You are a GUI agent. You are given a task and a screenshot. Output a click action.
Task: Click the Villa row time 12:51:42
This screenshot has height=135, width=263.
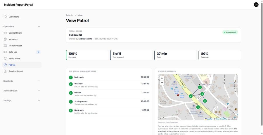click(145, 84)
